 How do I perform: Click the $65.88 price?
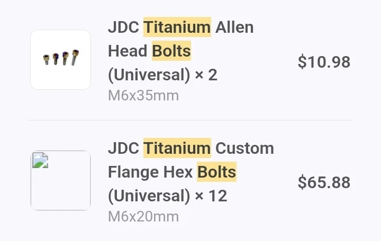pos(324,182)
